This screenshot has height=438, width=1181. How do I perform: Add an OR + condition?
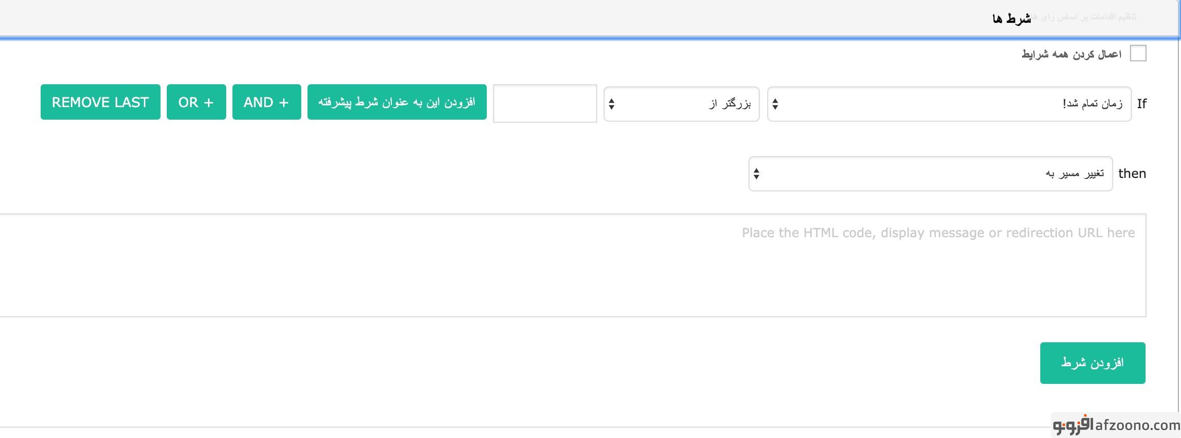point(196,102)
